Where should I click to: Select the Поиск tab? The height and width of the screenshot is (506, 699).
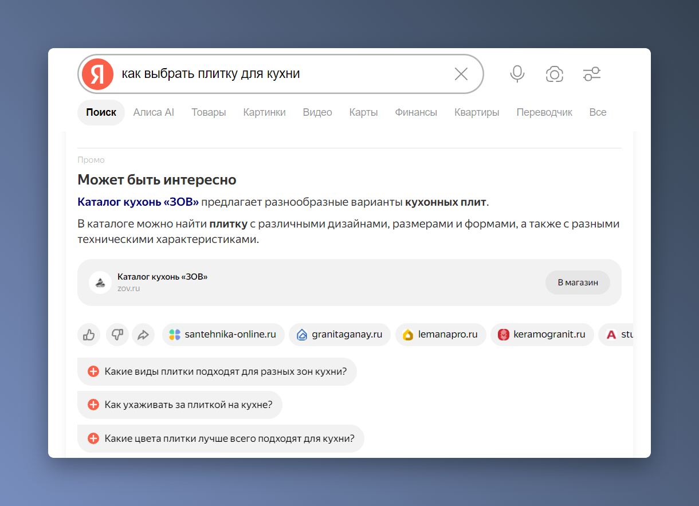click(101, 112)
